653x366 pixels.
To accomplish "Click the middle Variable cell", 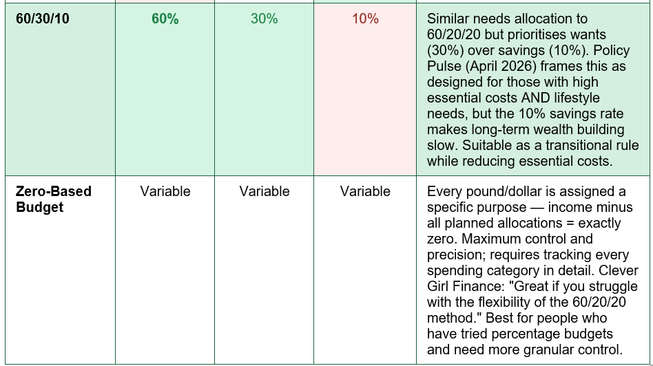I will coord(264,191).
